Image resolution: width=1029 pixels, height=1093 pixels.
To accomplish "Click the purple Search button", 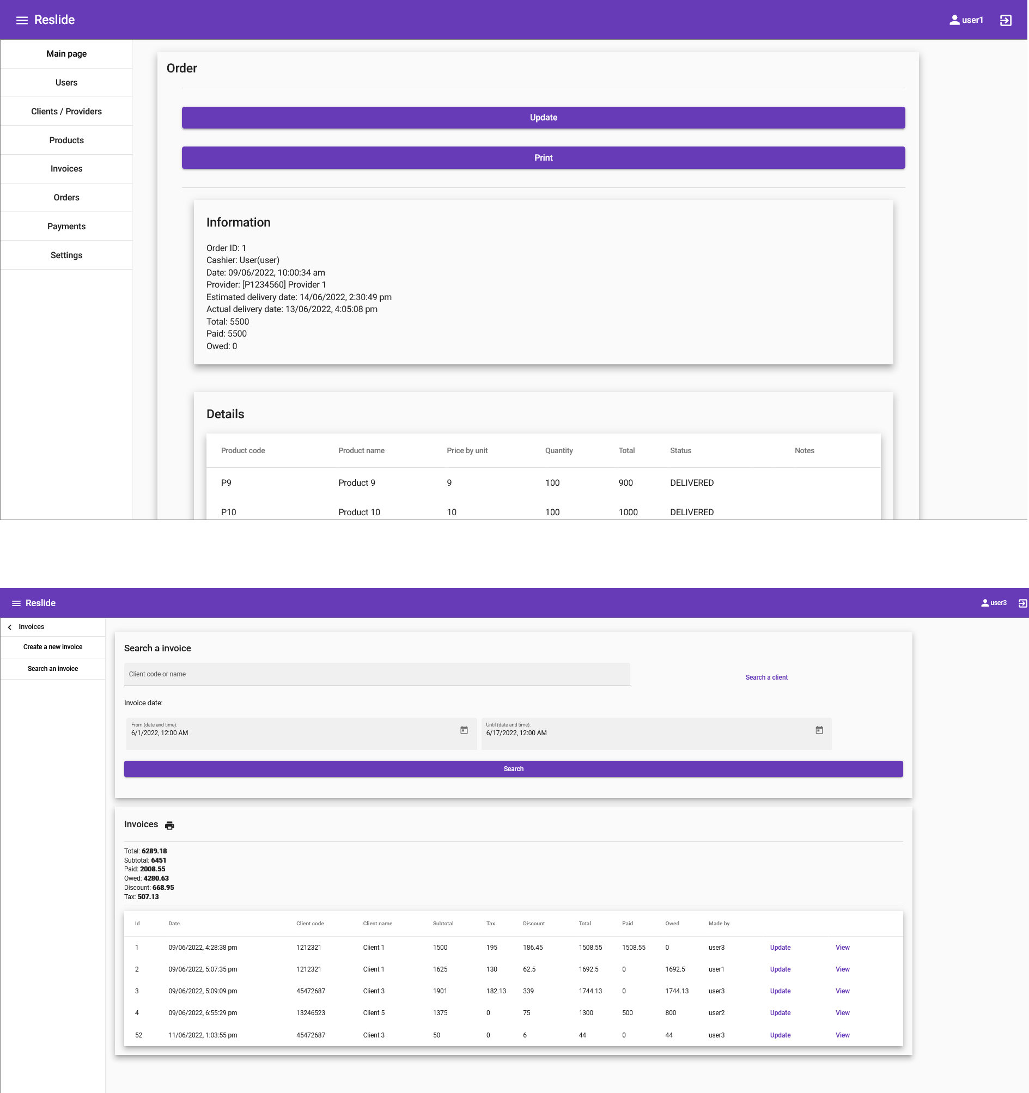I will (x=513, y=768).
